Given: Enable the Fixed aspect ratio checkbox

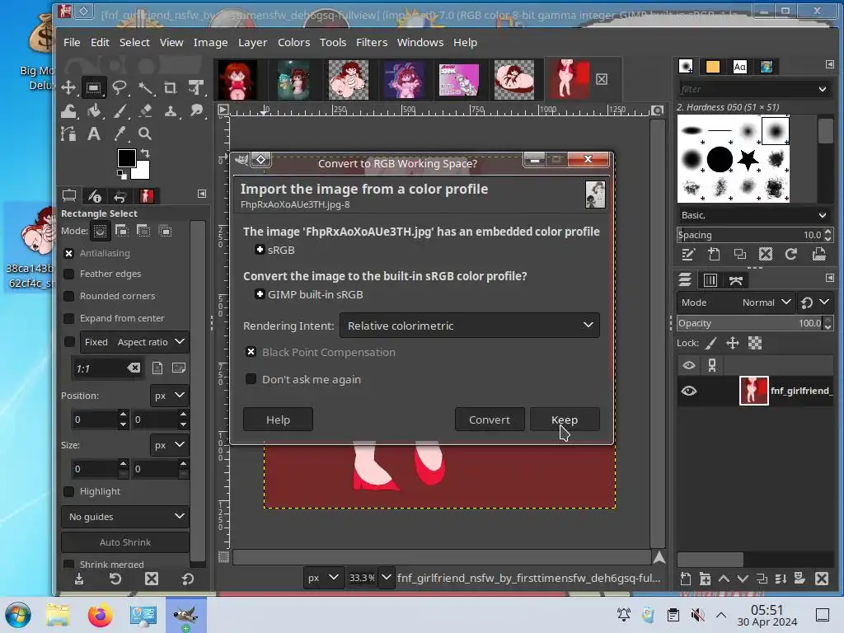Looking at the screenshot, I should point(69,342).
